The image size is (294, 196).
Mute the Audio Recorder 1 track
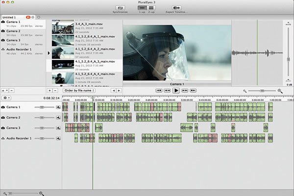(58, 138)
